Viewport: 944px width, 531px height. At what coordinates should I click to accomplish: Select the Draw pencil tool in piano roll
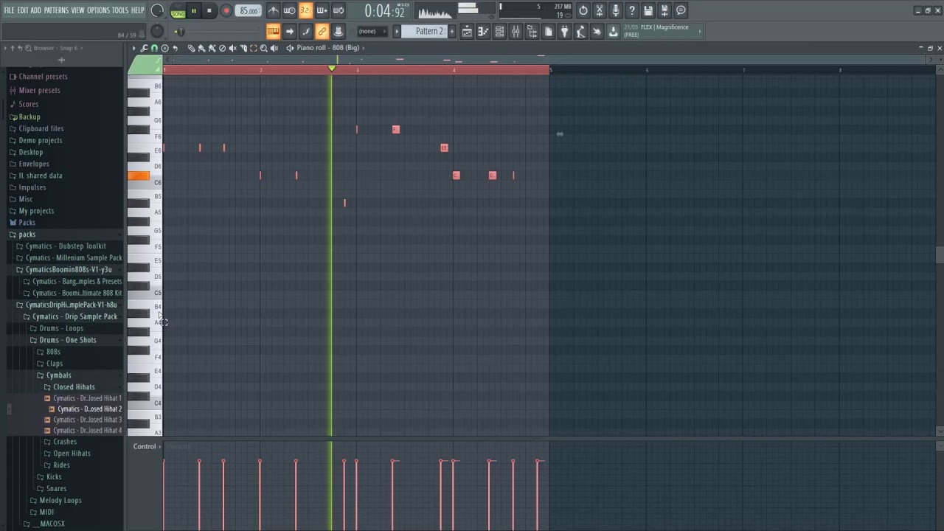[x=191, y=48]
